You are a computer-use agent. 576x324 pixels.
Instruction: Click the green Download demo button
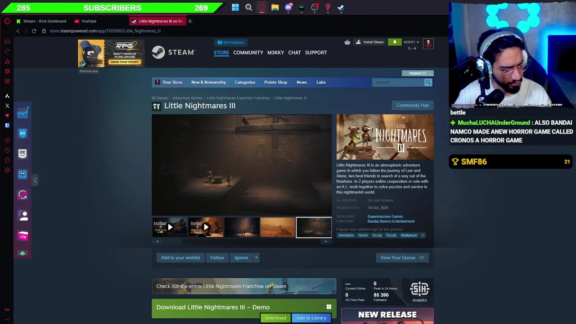275,318
